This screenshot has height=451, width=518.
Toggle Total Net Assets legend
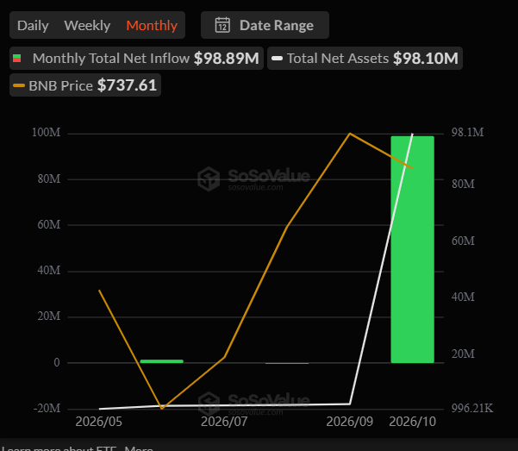tap(365, 59)
